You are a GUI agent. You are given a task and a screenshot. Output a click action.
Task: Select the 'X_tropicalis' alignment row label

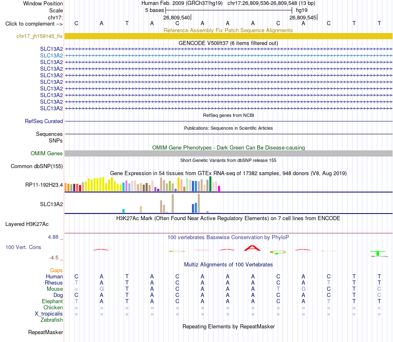coord(49,314)
